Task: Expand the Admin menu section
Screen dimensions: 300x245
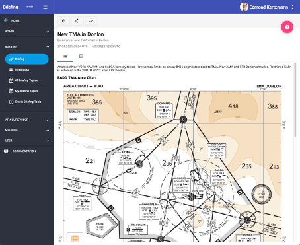Action: 27,32
